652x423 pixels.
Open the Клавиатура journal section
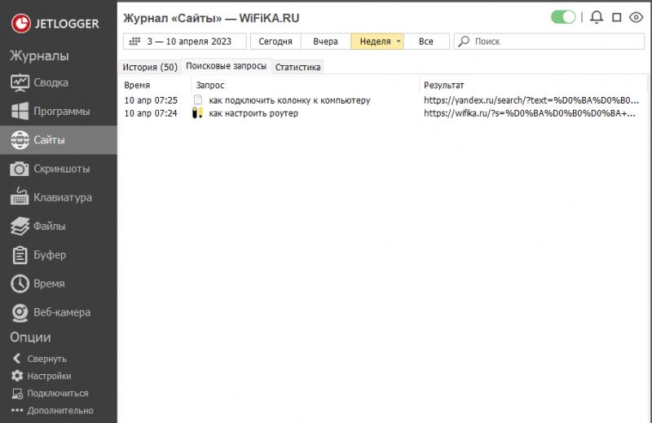62,197
